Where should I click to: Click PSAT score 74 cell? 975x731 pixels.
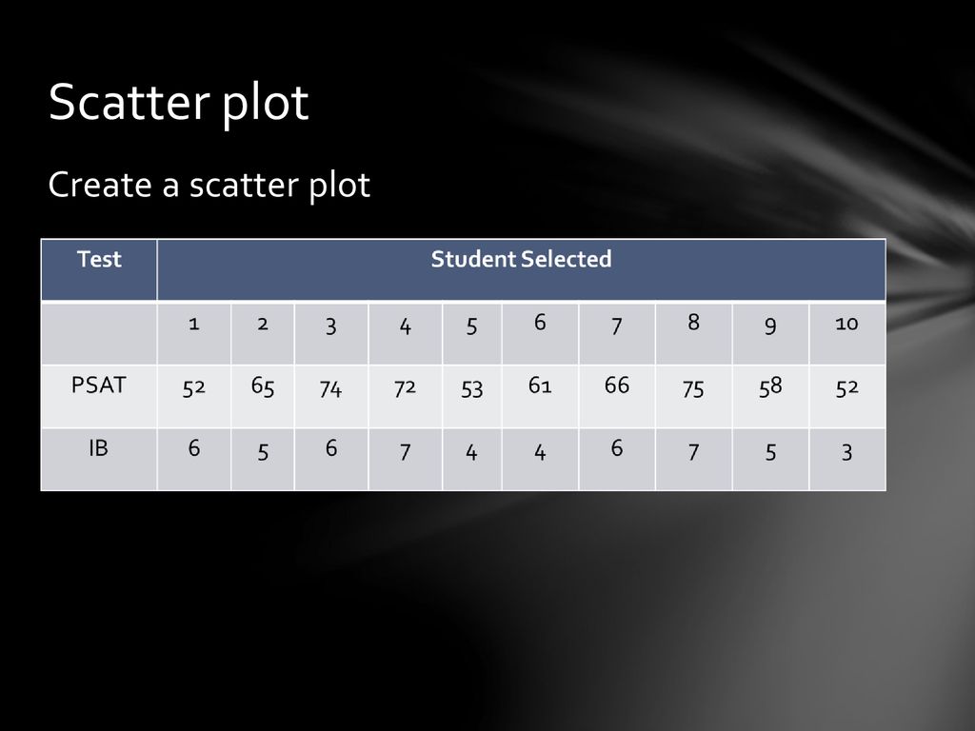pyautogui.click(x=330, y=388)
